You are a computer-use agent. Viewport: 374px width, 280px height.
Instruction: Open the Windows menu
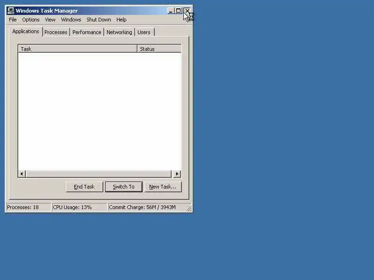point(71,20)
